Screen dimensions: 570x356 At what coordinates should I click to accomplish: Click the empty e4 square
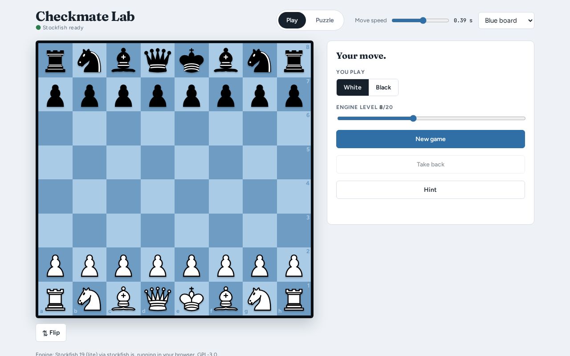pyautogui.click(x=191, y=197)
